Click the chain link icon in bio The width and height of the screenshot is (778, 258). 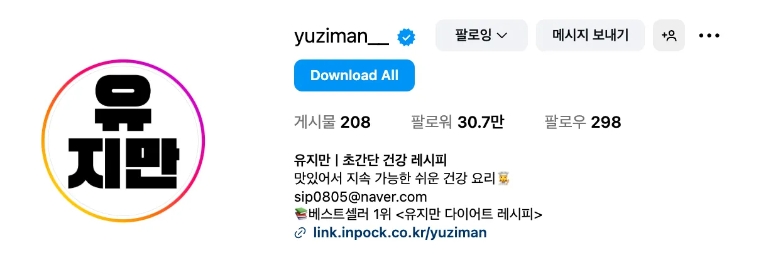click(300, 234)
